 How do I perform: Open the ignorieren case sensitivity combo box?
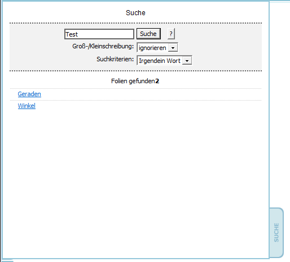point(157,48)
